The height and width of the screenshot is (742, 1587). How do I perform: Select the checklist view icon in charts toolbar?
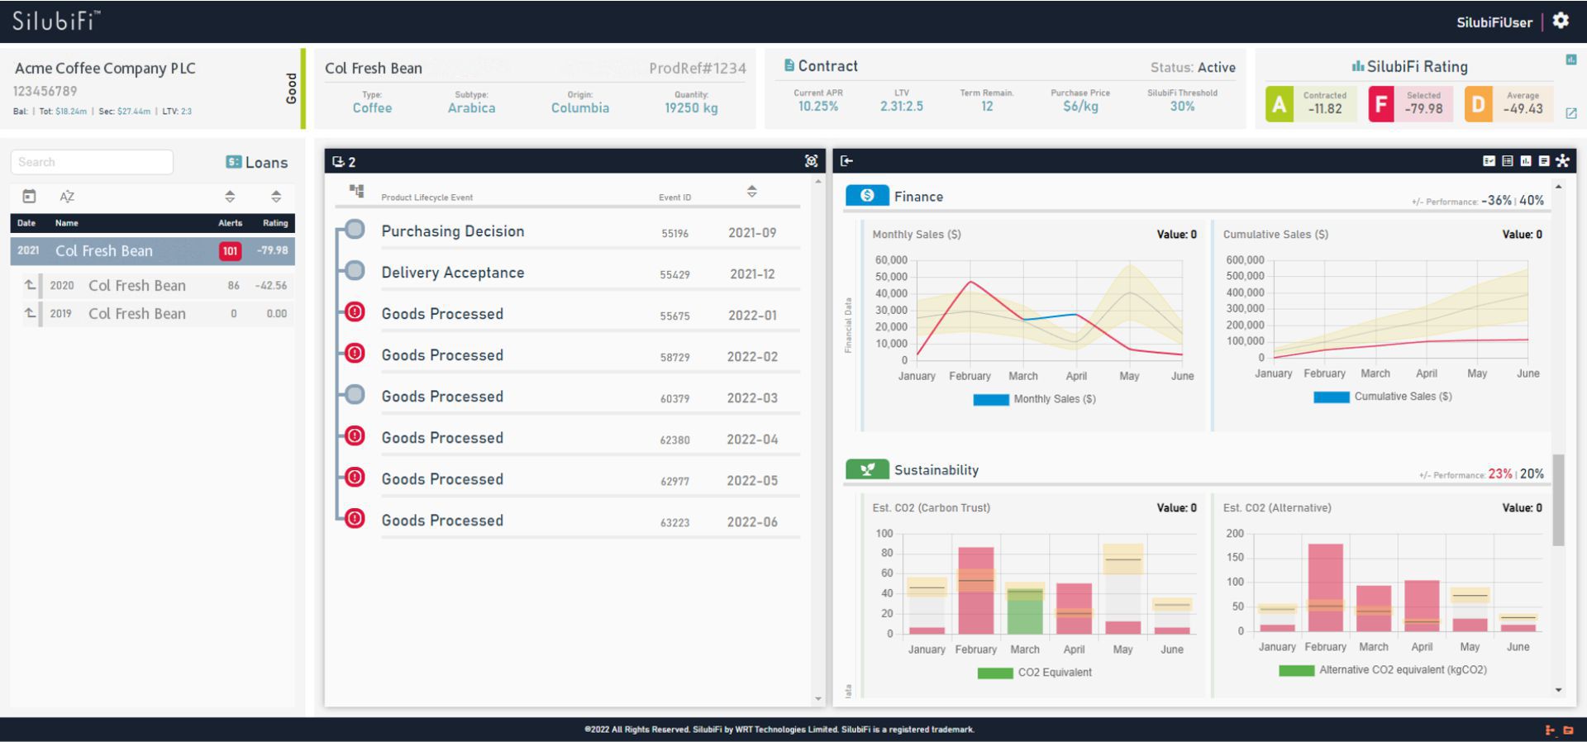pos(1489,161)
